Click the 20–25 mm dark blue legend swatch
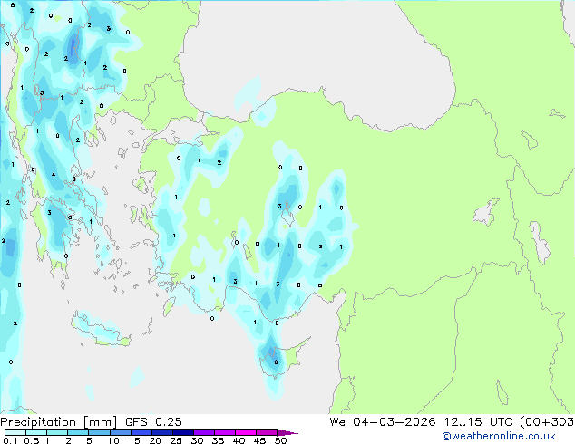Screen dimensions: 575x444 click(161, 432)
